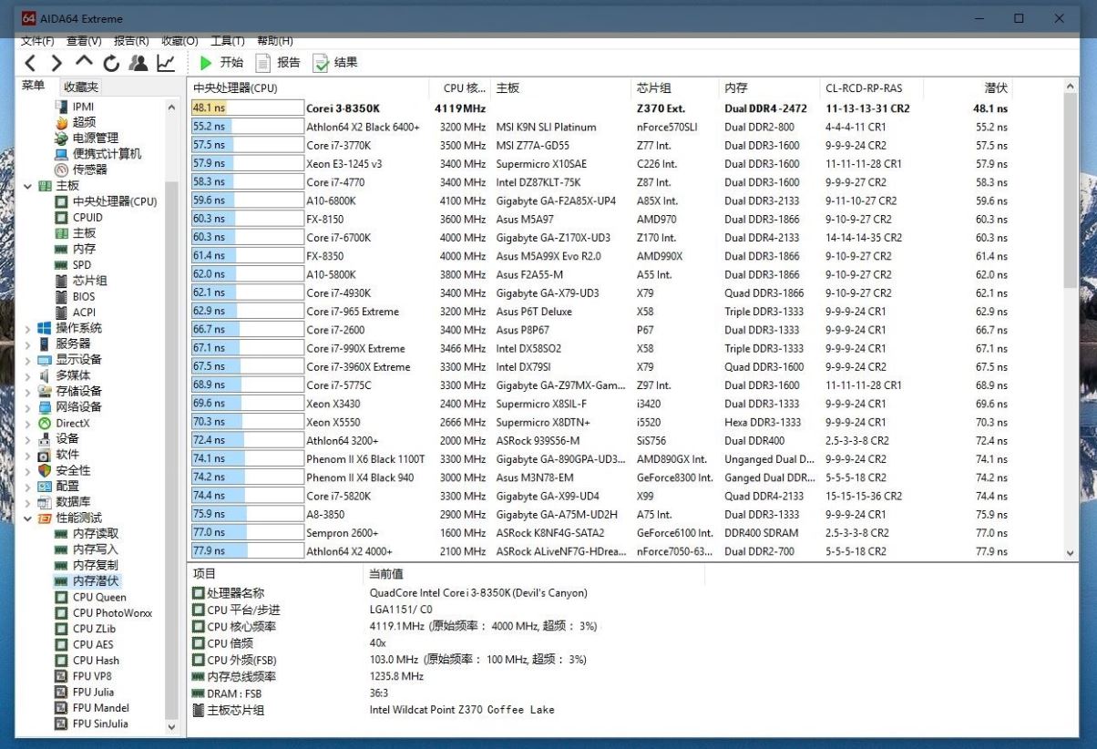Sort by 中央处理器(CPU) column header
This screenshot has height=749, width=1097.
coord(309,88)
